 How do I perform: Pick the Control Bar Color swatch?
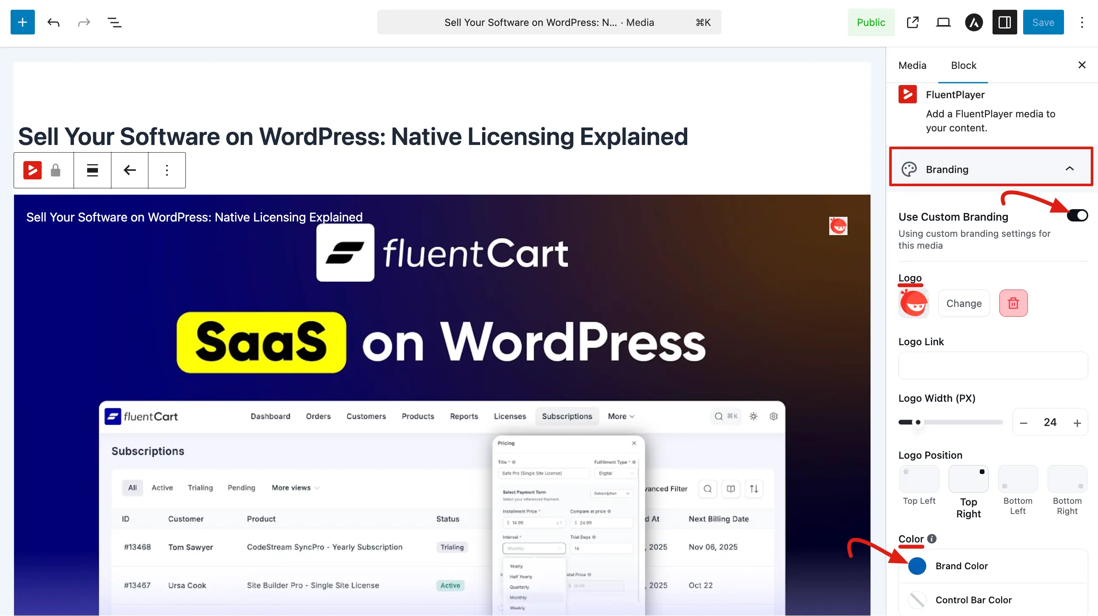point(917,600)
